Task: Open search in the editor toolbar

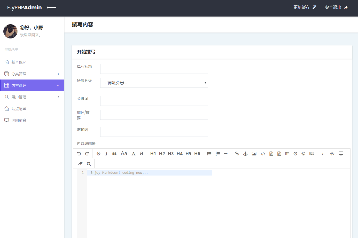Action: pyautogui.click(x=89, y=164)
